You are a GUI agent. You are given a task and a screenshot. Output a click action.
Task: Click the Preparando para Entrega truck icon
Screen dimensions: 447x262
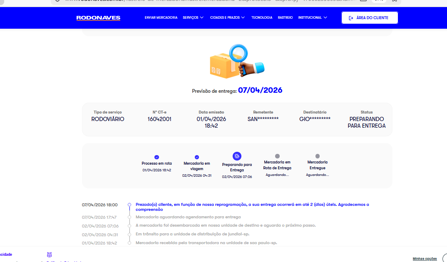click(x=237, y=156)
